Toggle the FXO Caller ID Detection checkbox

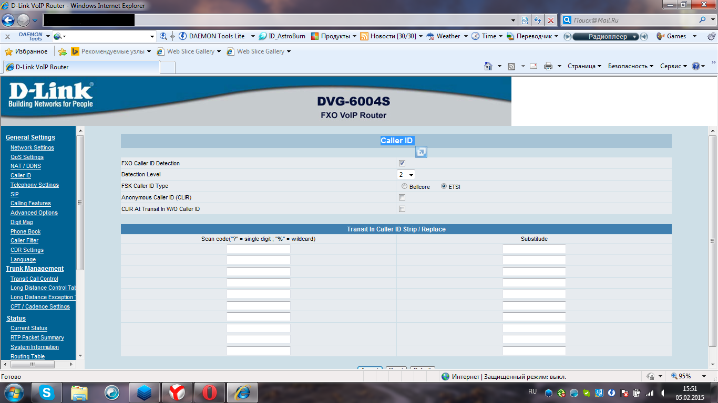(402, 163)
